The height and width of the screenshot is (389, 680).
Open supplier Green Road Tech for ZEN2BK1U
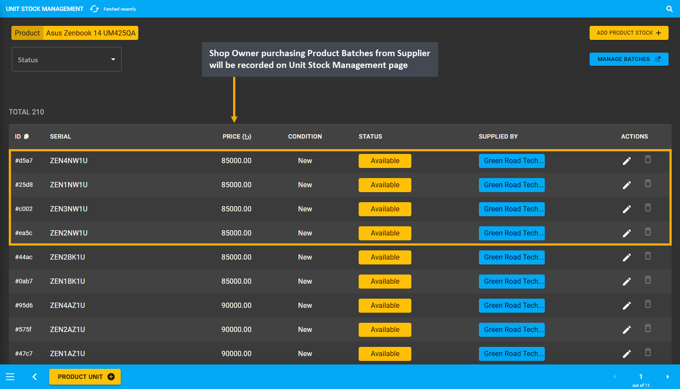(x=511, y=257)
